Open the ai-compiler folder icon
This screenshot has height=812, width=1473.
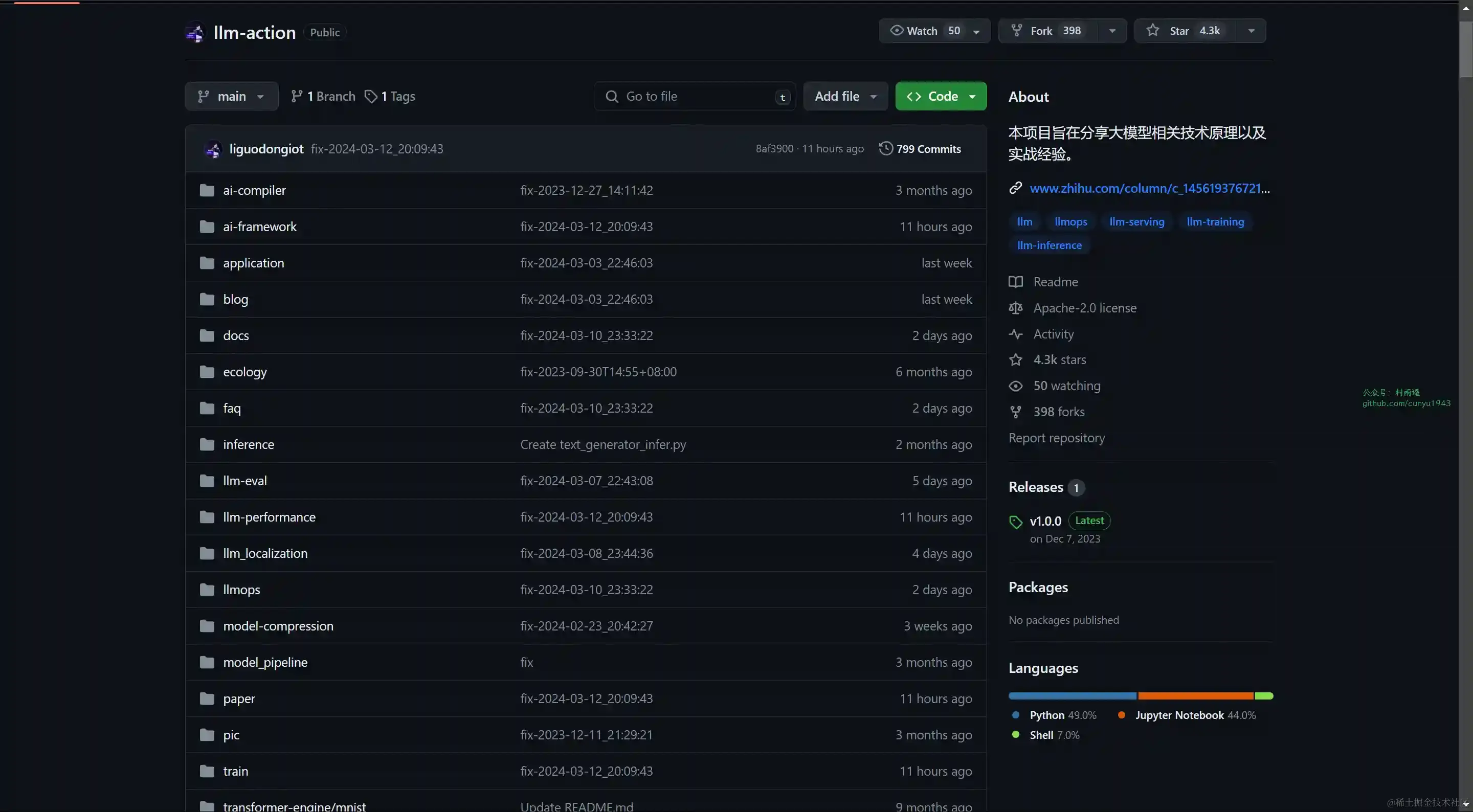(207, 190)
